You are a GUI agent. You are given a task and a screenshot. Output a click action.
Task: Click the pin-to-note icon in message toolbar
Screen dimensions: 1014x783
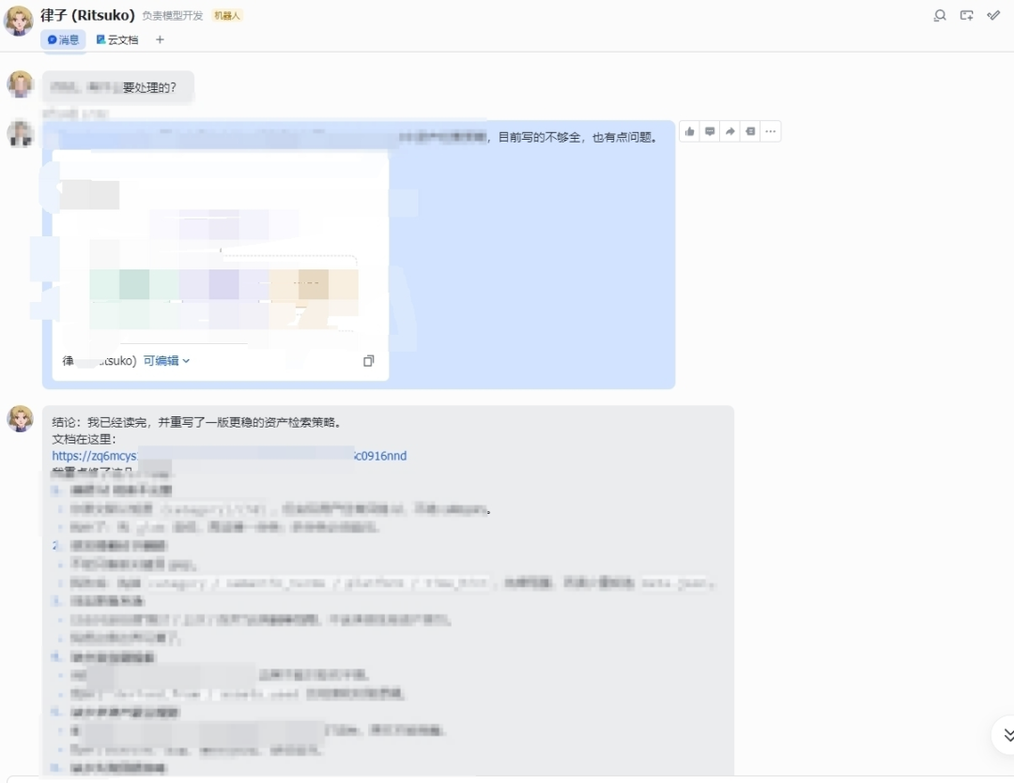(x=750, y=131)
